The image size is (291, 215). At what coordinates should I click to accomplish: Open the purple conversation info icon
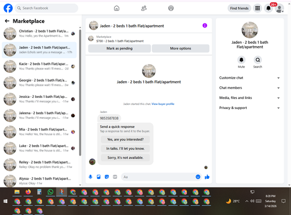pyautogui.click(x=205, y=26)
